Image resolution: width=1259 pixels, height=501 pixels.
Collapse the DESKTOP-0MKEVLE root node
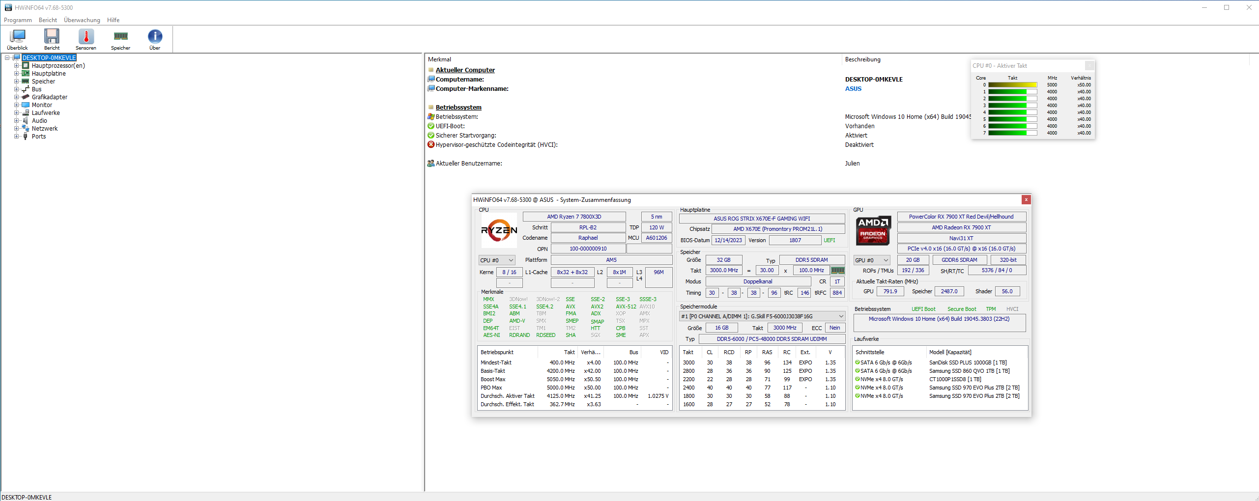(x=7, y=57)
